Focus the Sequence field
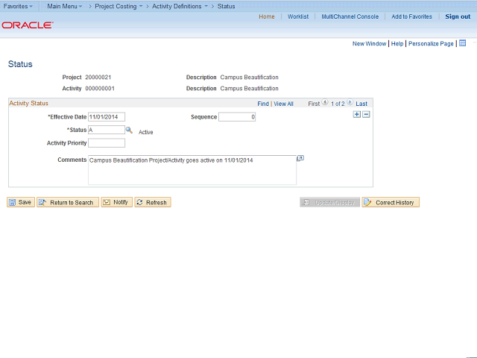Image resolution: width=477 pixels, height=358 pixels. [237, 117]
